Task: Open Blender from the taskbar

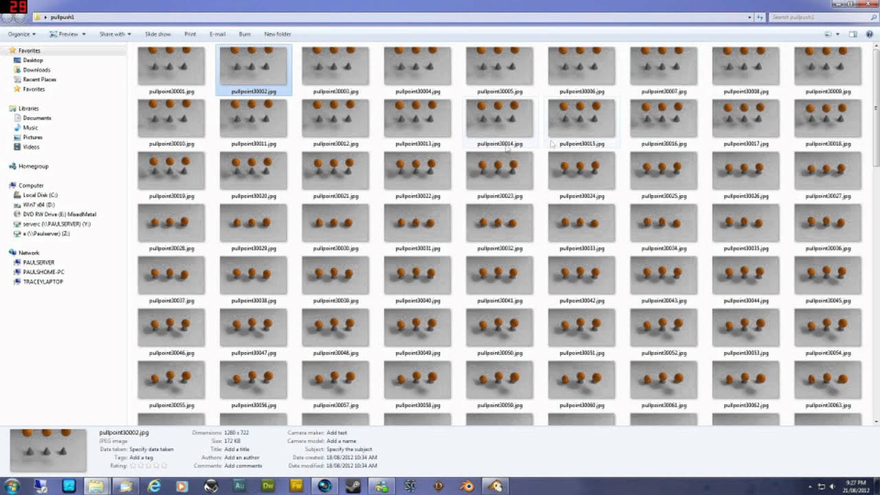Action: [467, 486]
